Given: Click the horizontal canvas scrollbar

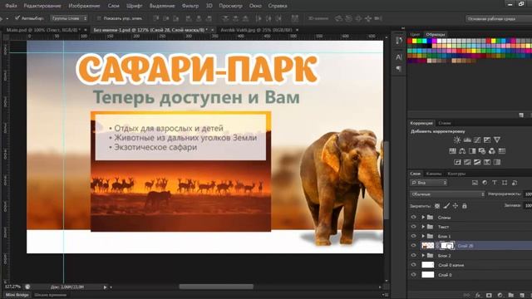Looking at the screenshot, I should point(216,287).
